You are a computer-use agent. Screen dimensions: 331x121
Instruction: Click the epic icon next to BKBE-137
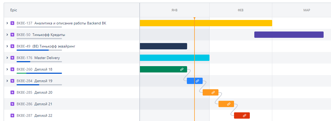pyautogui.click(x=12, y=23)
